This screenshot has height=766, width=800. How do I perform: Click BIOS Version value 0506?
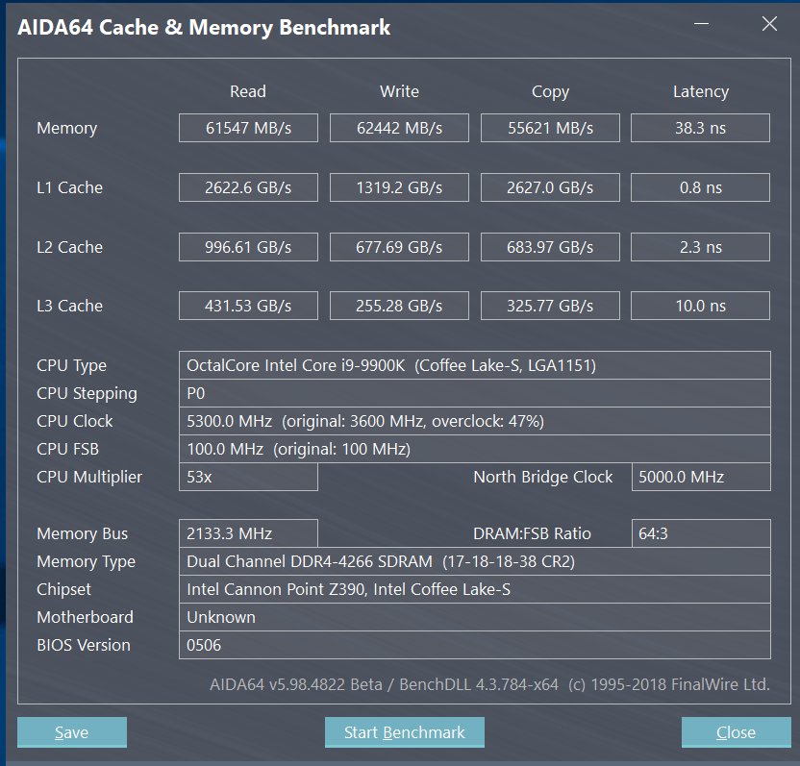point(475,645)
